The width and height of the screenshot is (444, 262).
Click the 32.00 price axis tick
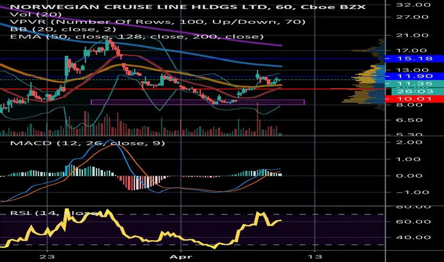[414, 5]
